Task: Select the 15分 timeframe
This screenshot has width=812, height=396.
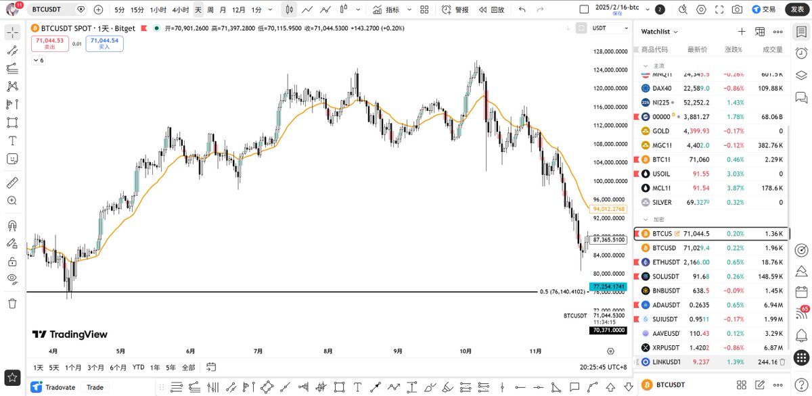Action: click(x=137, y=9)
